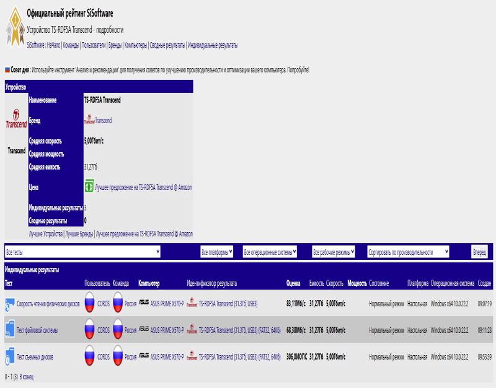This screenshot has height=388, width=496.
Task: Click the file system test icon
Action: pos(10,330)
